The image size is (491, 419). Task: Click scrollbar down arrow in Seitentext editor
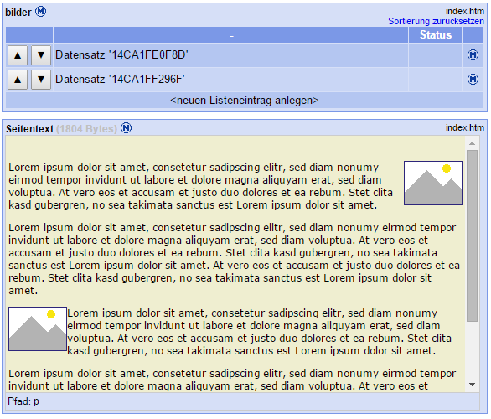tap(473, 385)
